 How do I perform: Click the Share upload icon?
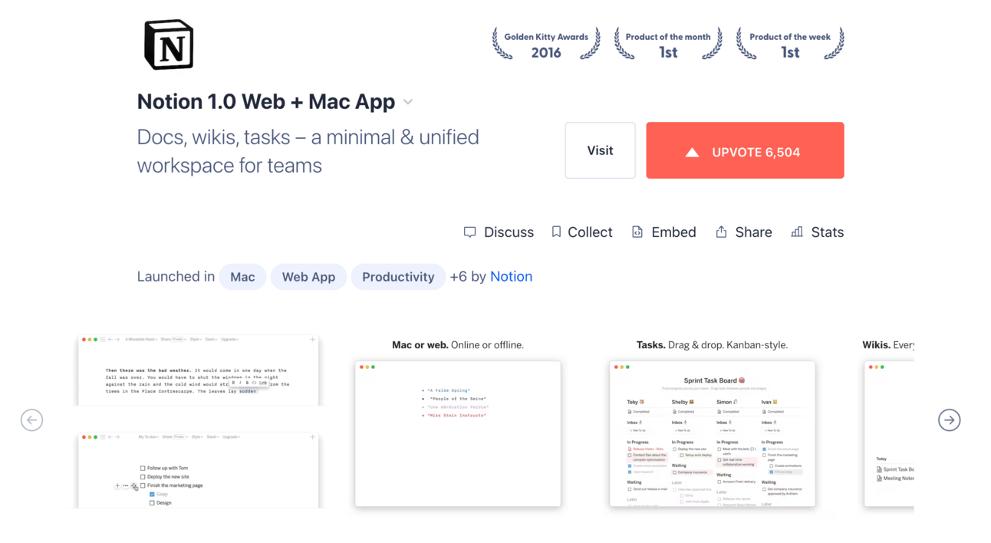721,232
